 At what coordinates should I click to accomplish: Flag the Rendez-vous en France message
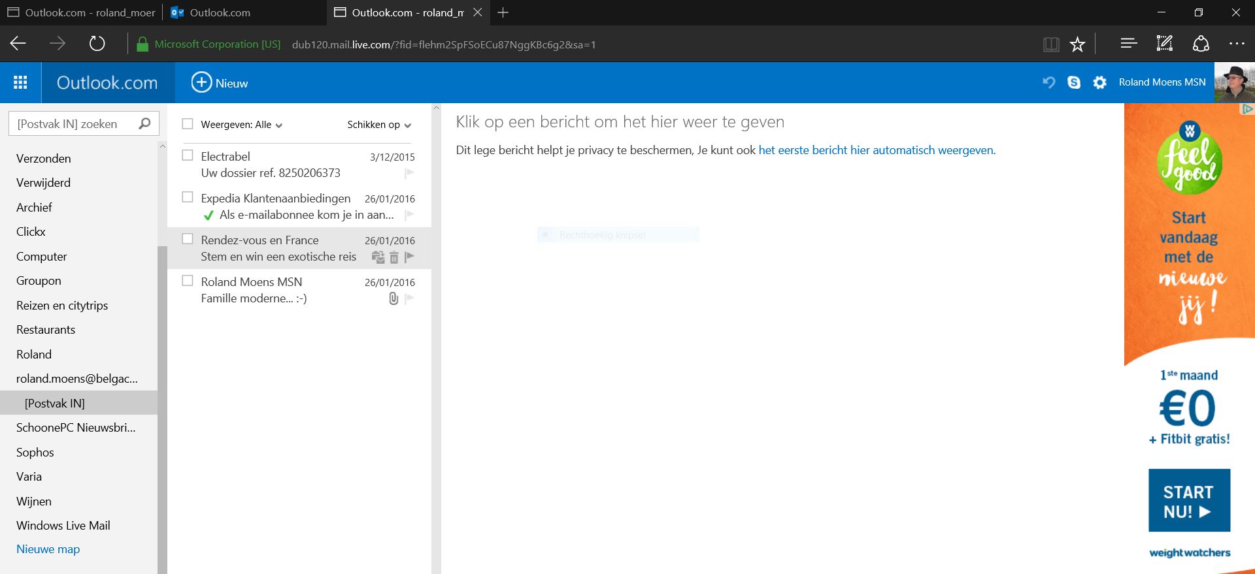(409, 257)
